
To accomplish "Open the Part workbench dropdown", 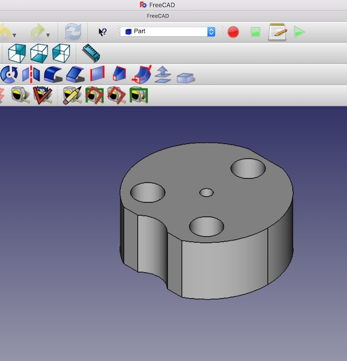I will [x=168, y=32].
